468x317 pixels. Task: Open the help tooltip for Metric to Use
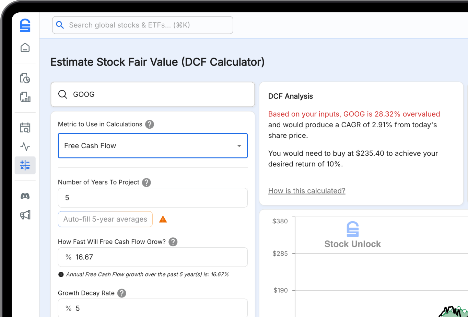pos(150,124)
